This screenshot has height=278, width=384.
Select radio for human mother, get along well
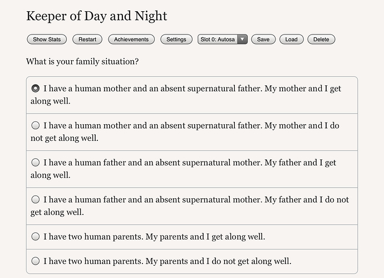coord(36,89)
